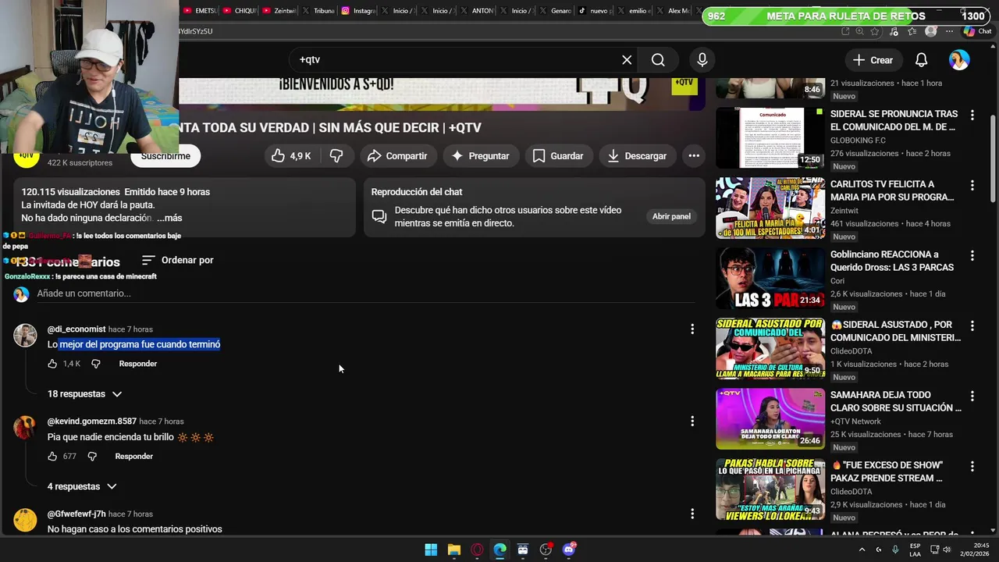Clear the search box with the X icon

click(x=627, y=60)
